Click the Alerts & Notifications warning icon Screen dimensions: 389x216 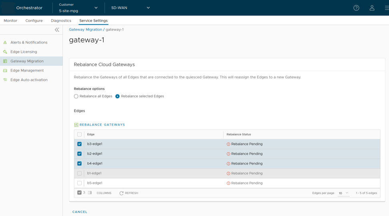(5, 43)
